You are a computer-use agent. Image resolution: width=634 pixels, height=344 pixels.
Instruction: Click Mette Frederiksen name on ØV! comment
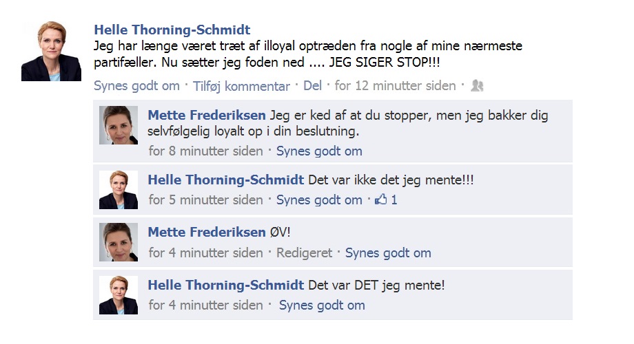pos(207,232)
